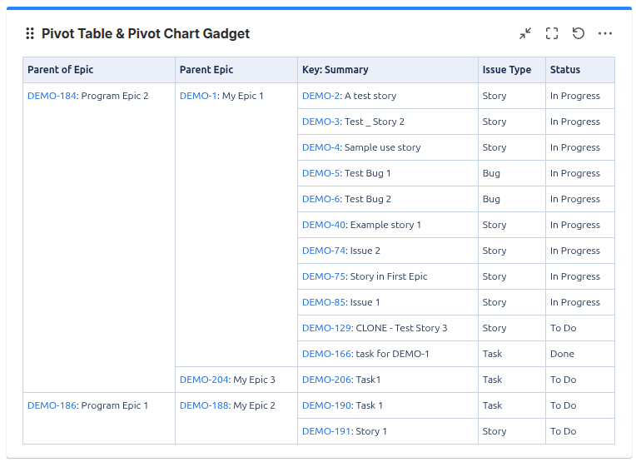
Task: Go to issue DEMO-40 Example story
Action: click(x=323, y=225)
